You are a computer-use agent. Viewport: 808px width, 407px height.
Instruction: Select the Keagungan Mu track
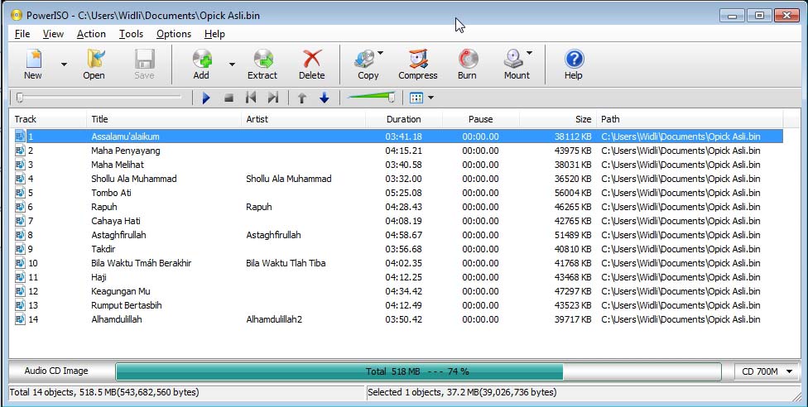pyautogui.click(x=121, y=291)
